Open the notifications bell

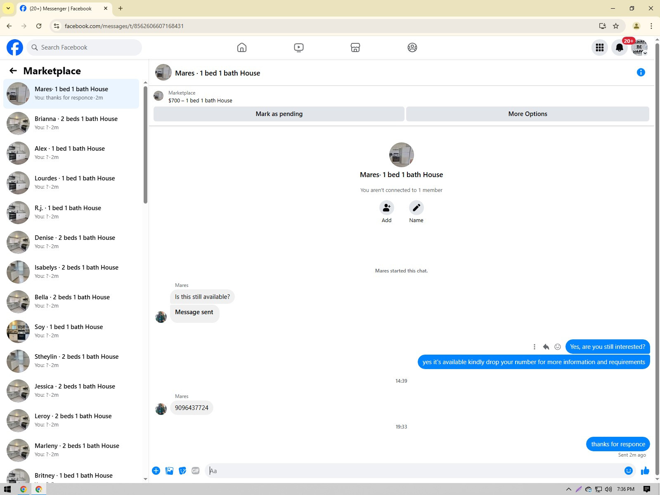620,47
